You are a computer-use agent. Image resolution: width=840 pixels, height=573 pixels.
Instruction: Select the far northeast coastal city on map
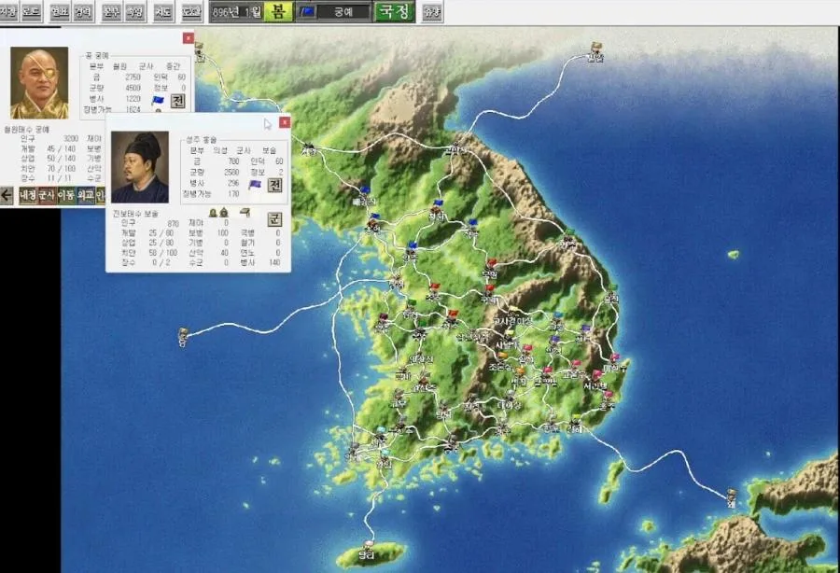(x=595, y=52)
